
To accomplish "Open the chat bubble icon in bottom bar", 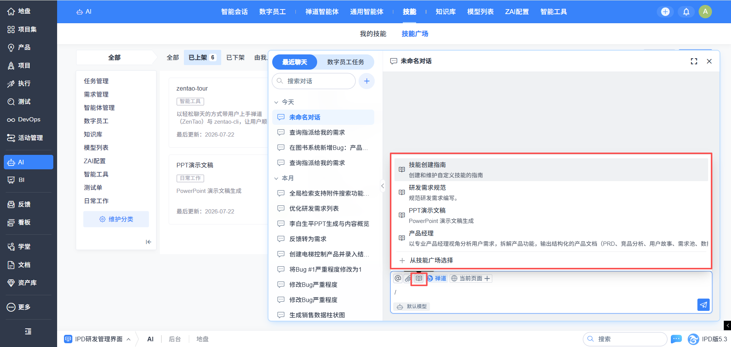I will (x=676, y=339).
